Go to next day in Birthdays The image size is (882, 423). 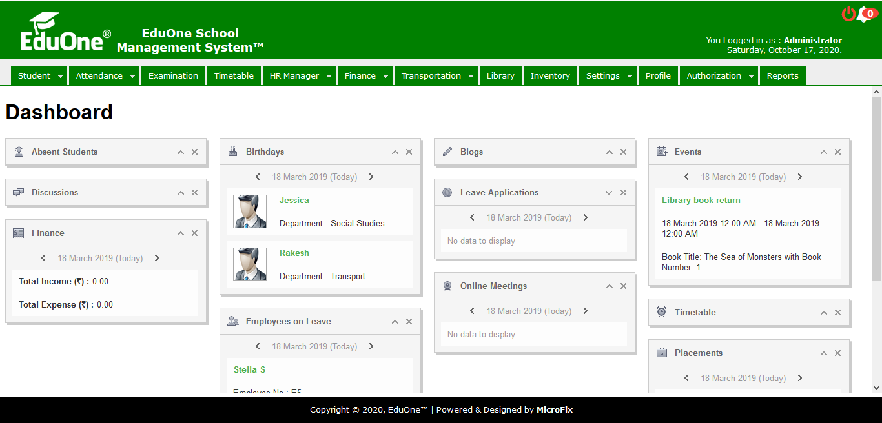click(371, 177)
